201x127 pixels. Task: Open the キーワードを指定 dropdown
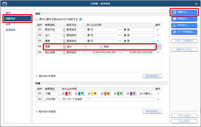(x=76, y=99)
